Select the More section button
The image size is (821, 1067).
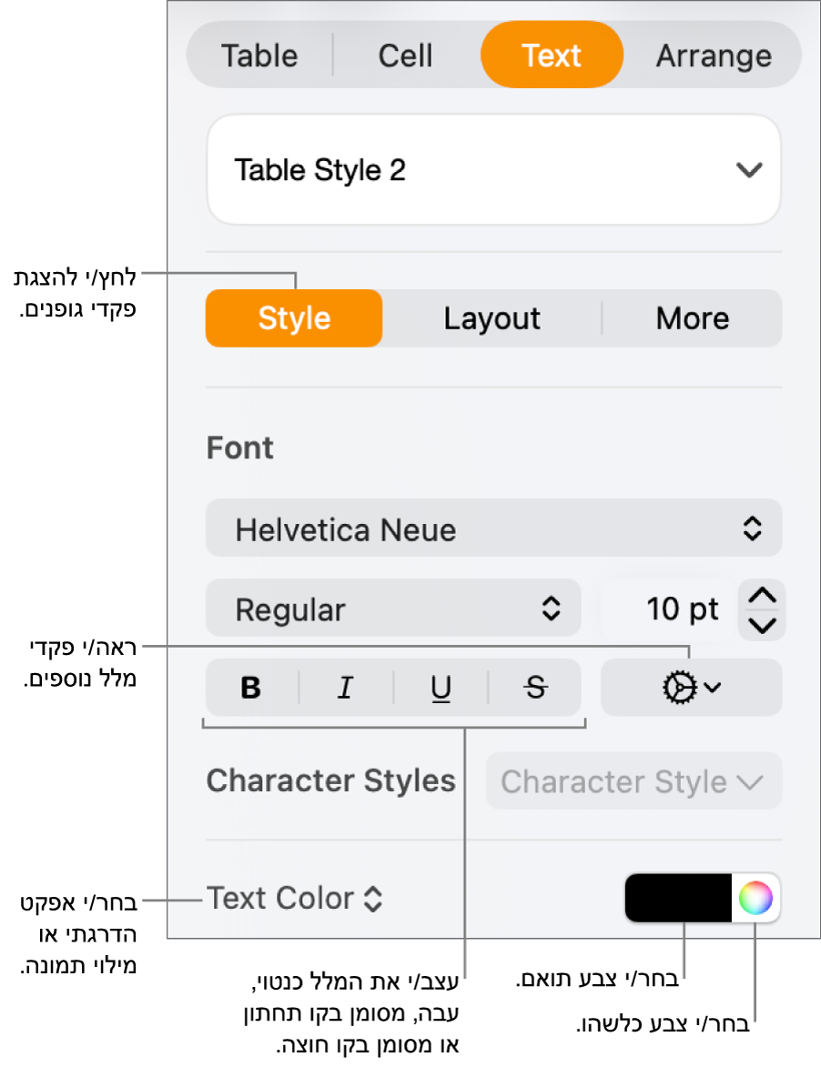coord(692,318)
